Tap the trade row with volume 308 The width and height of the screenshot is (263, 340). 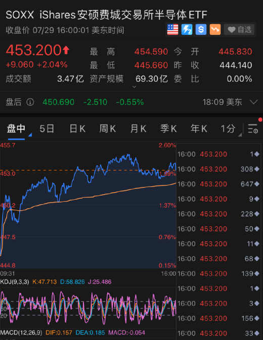click(x=218, y=169)
